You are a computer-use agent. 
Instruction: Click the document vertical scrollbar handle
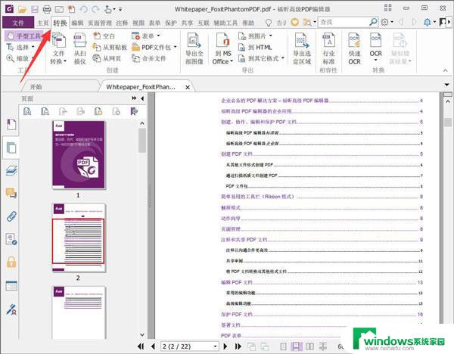point(448,122)
